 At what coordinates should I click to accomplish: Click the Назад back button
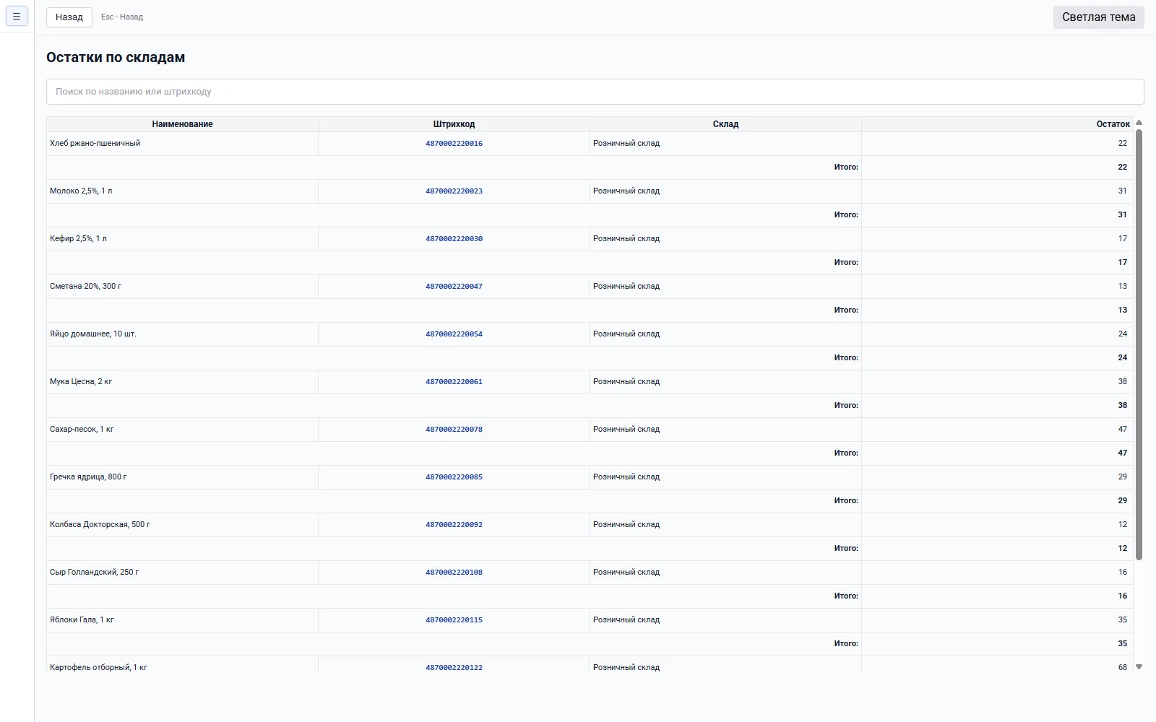69,17
